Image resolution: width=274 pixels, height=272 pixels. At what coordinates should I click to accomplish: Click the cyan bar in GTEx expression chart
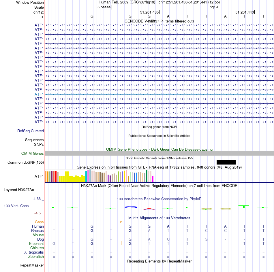click(x=86, y=177)
